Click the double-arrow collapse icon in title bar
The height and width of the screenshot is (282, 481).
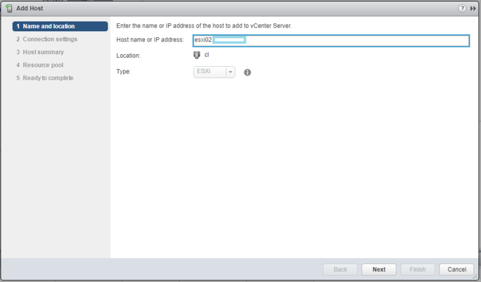pyautogui.click(x=473, y=8)
